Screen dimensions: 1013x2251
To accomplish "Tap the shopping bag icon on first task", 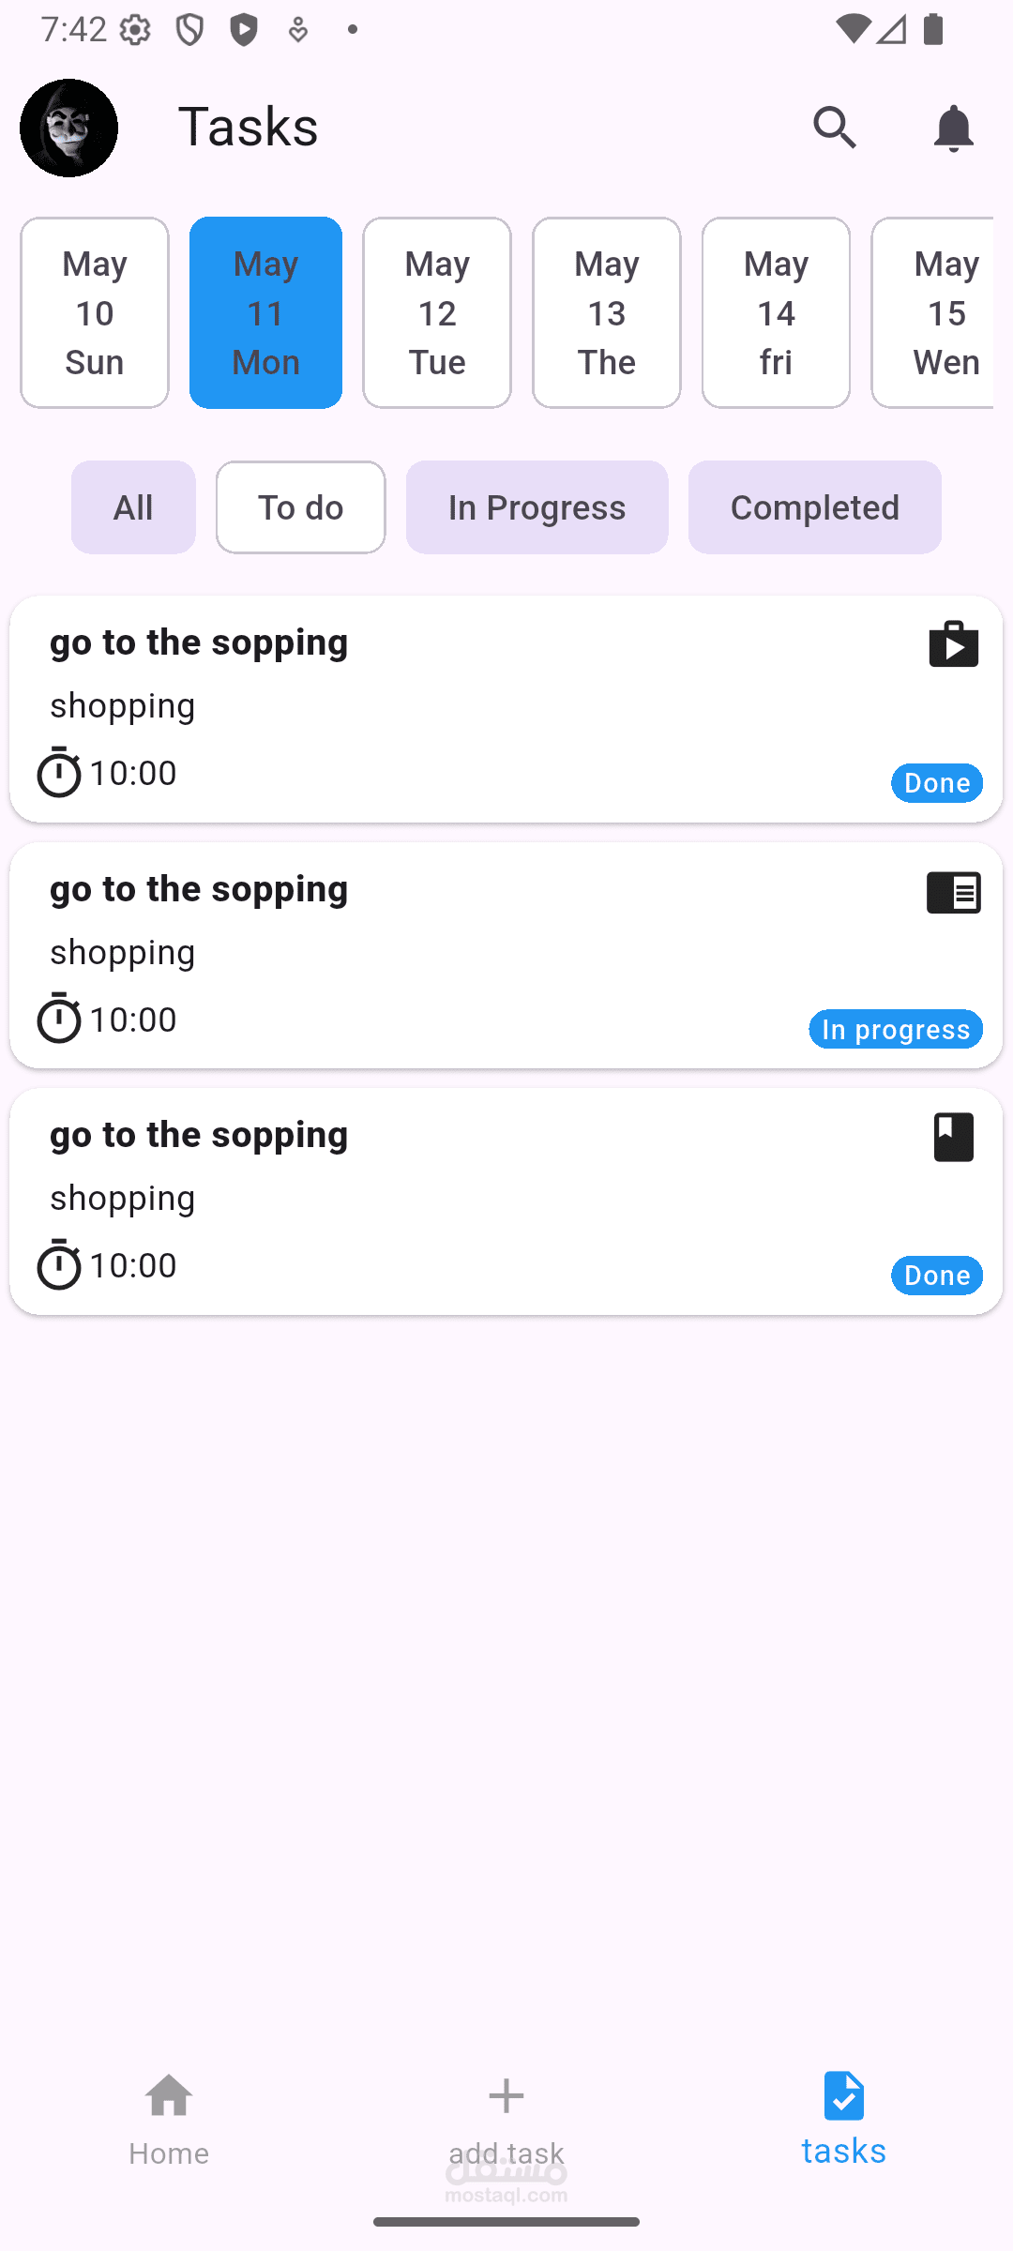I will (953, 644).
